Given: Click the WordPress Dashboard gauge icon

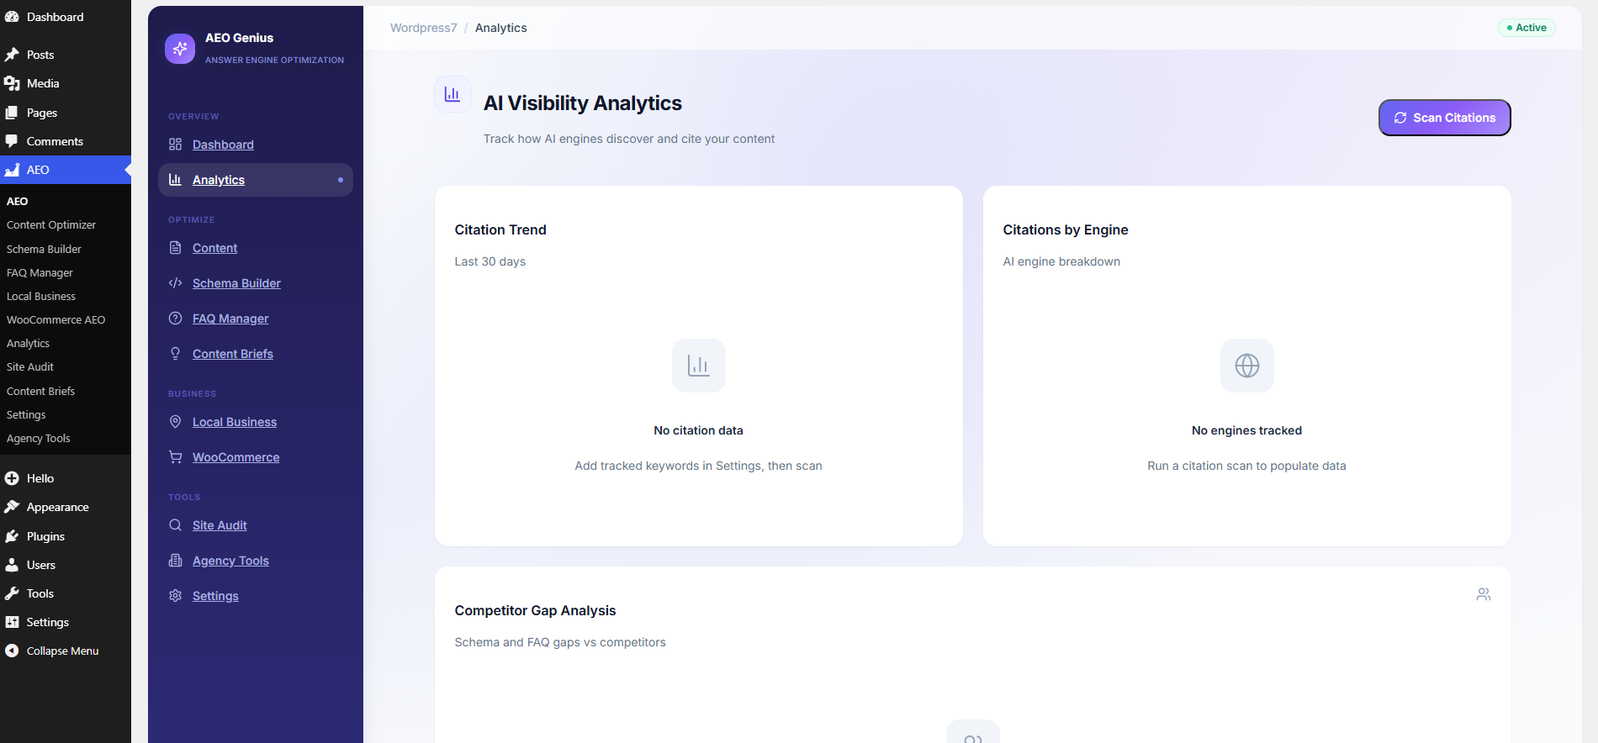Looking at the screenshot, I should 12,17.
